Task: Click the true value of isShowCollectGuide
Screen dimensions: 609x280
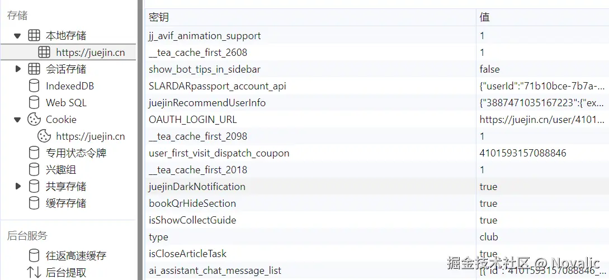Action: click(x=488, y=220)
